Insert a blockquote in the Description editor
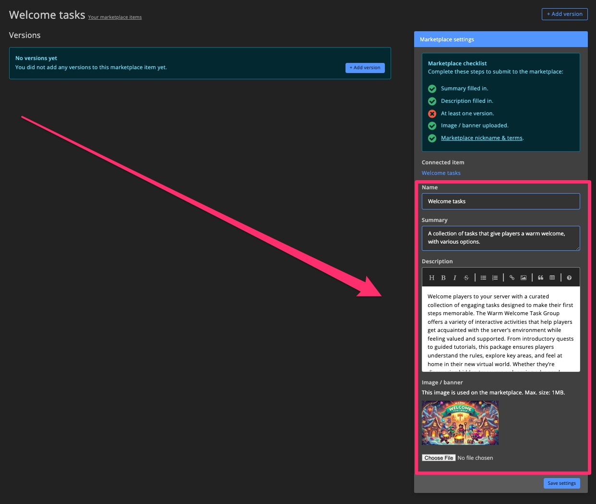 pyautogui.click(x=540, y=277)
